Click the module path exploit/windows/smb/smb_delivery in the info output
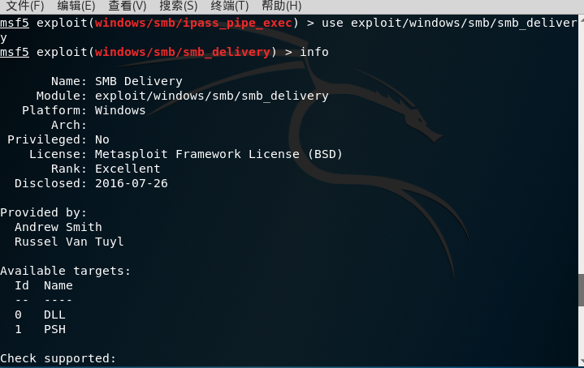Screen dimensions: 584x368 (211, 96)
